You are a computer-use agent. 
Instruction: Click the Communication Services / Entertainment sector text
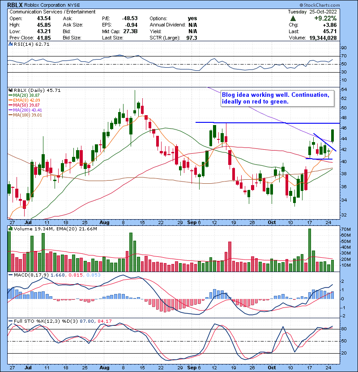point(52,12)
